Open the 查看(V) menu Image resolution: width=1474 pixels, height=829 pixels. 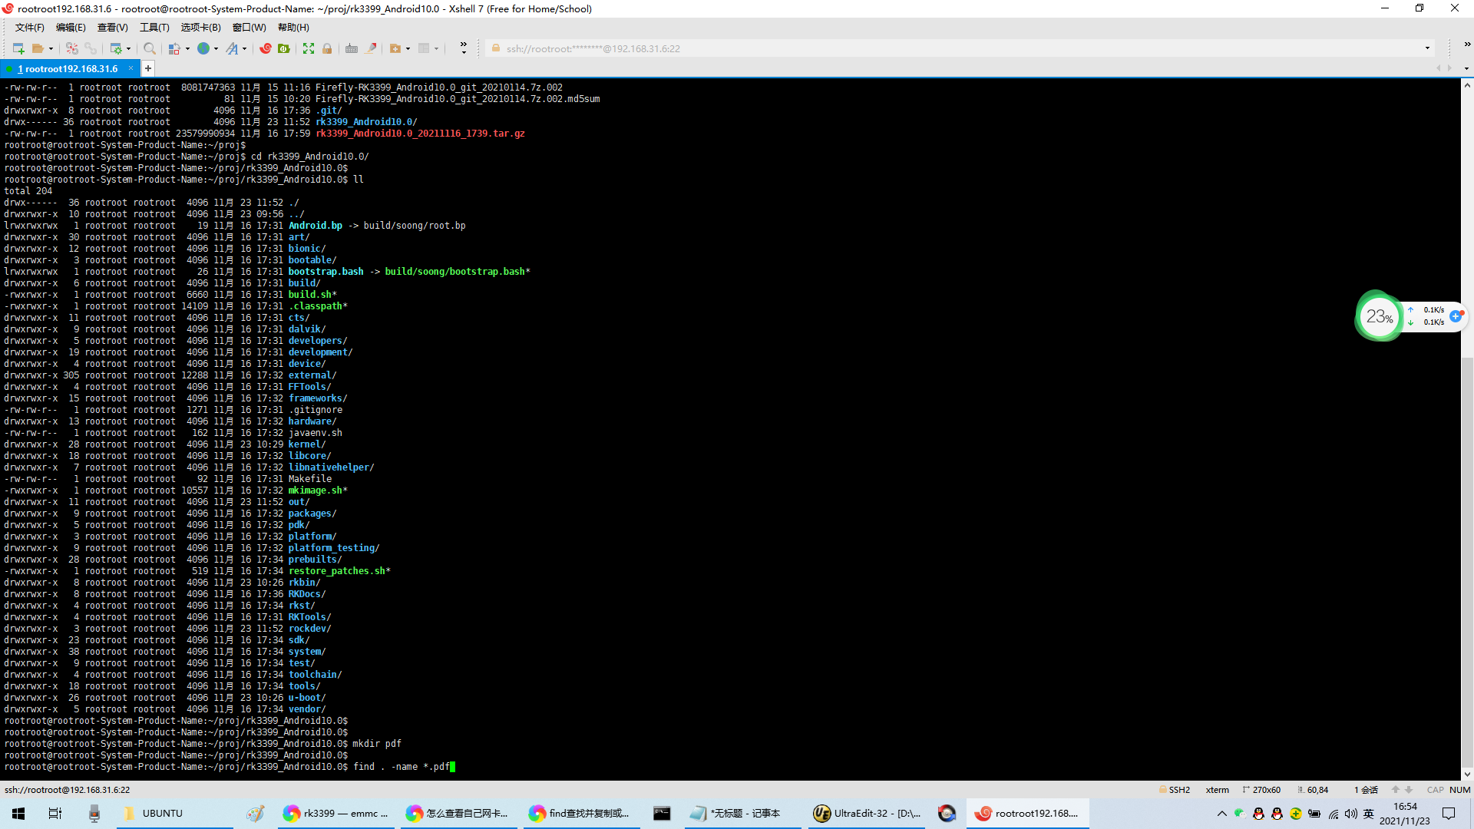point(113,28)
